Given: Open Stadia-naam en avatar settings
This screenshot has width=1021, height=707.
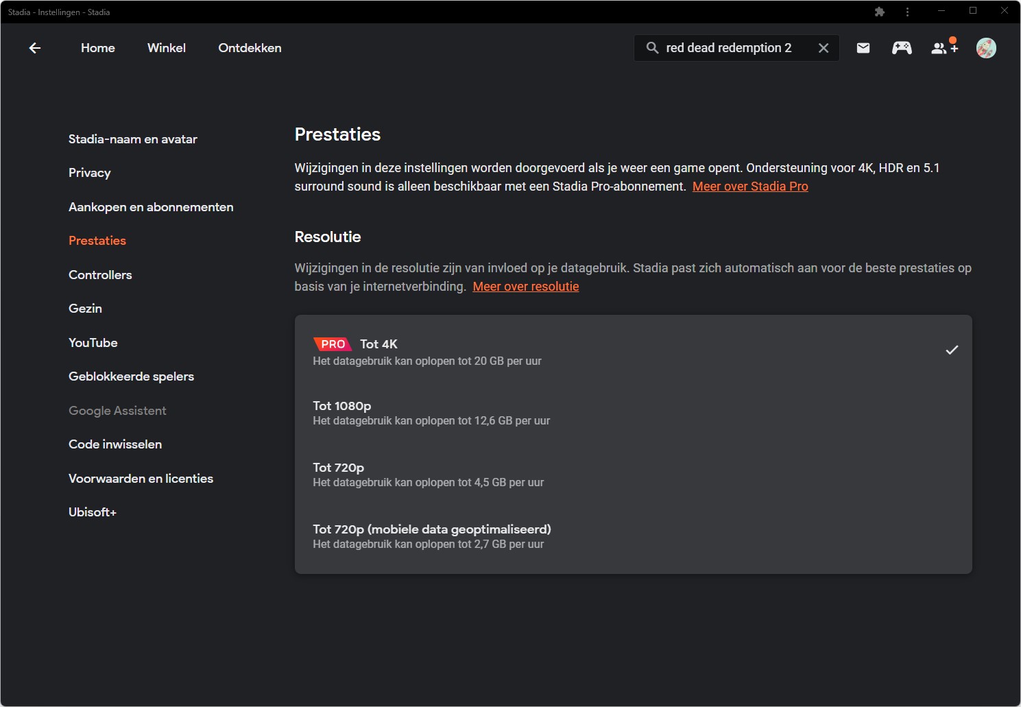Looking at the screenshot, I should coord(133,139).
